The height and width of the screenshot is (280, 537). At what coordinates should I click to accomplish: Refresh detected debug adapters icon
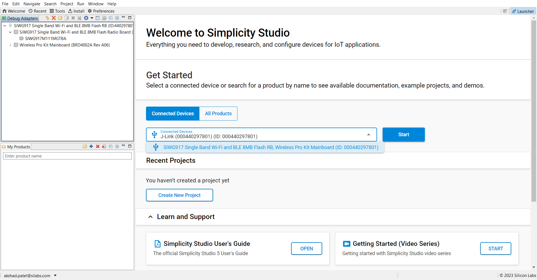[x=47, y=18]
